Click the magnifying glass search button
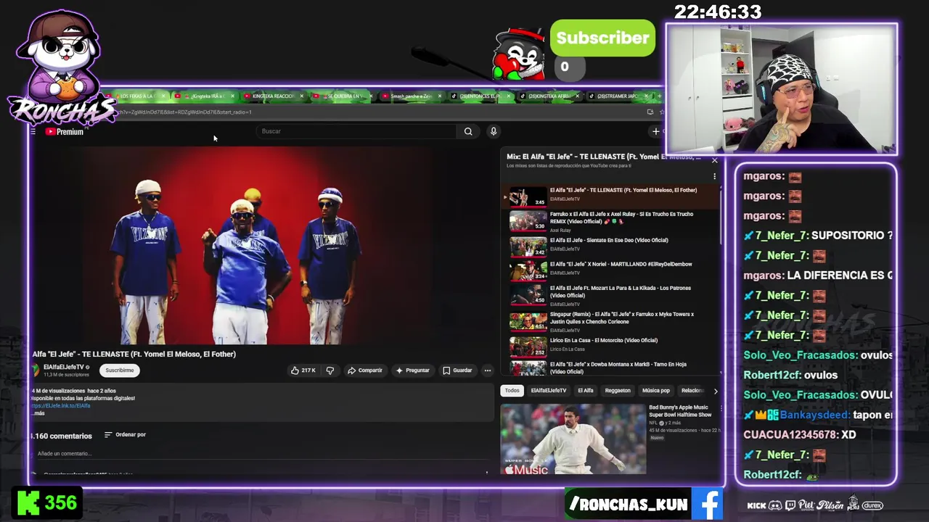 coord(468,131)
